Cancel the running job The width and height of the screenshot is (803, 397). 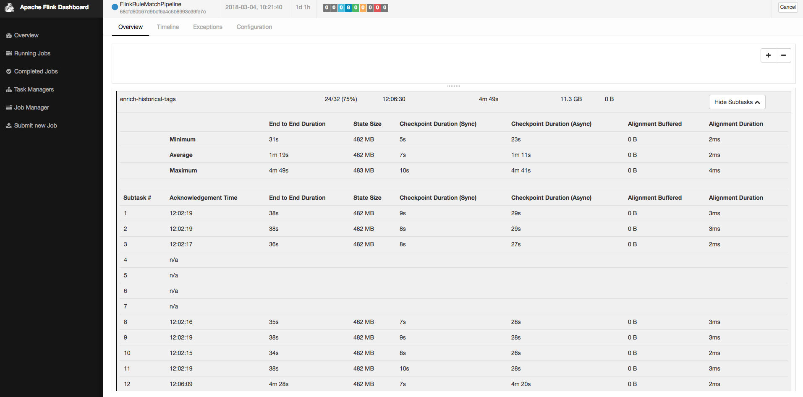[787, 7]
